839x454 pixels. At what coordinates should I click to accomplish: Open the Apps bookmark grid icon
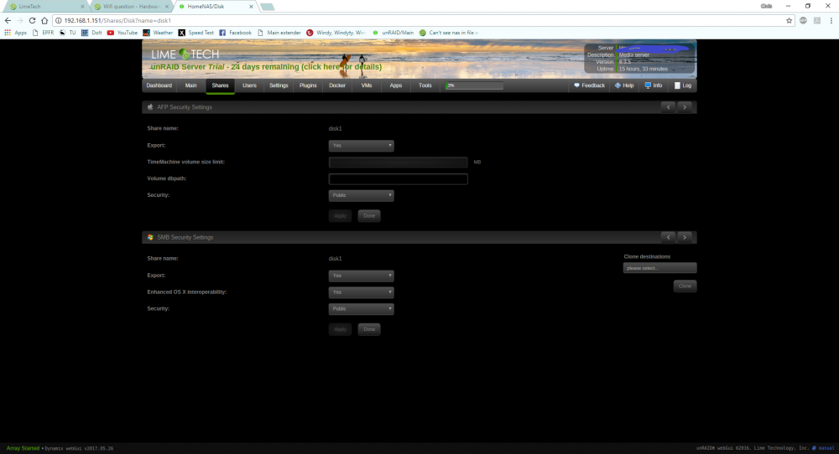tap(15, 33)
